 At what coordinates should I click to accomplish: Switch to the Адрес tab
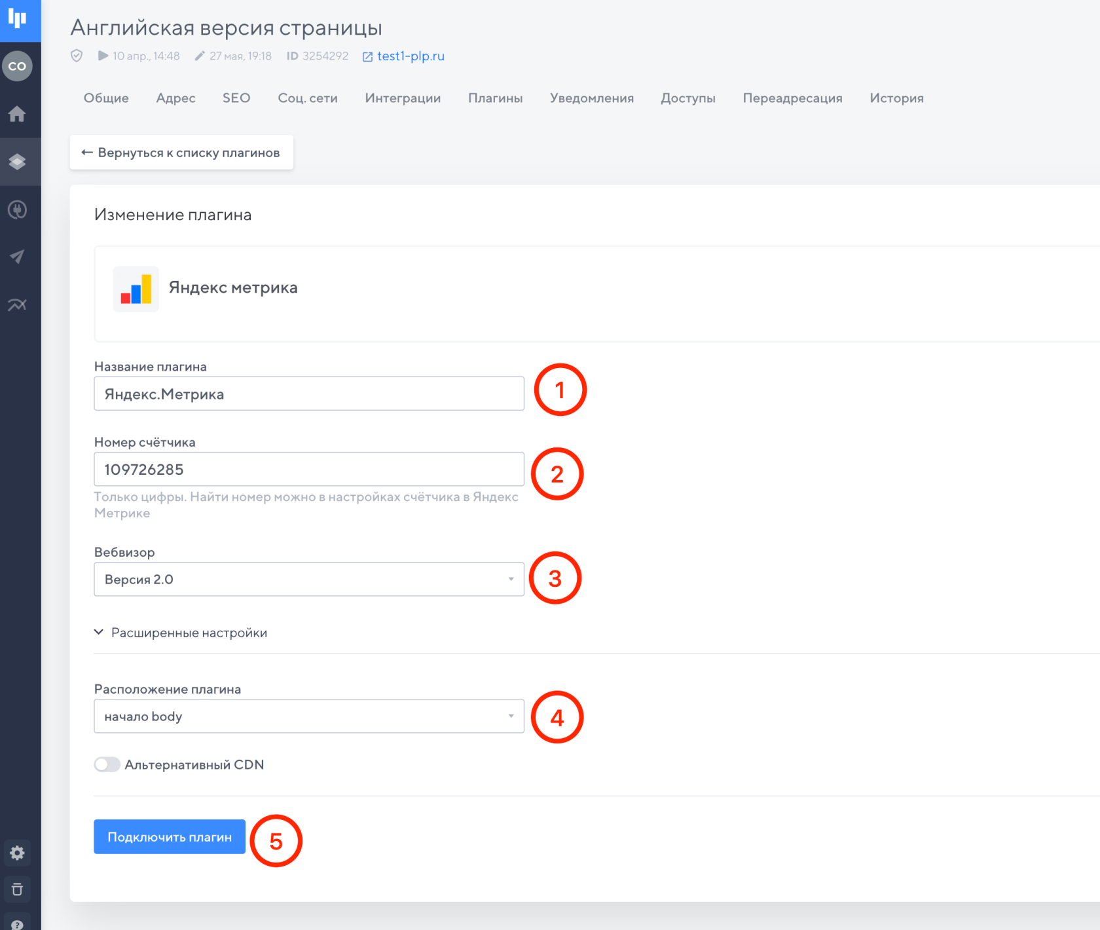(175, 98)
